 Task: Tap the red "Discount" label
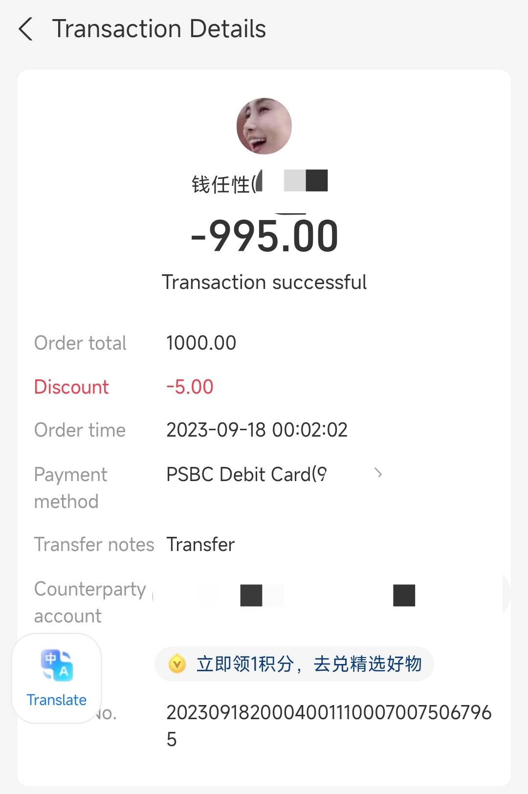[71, 387]
